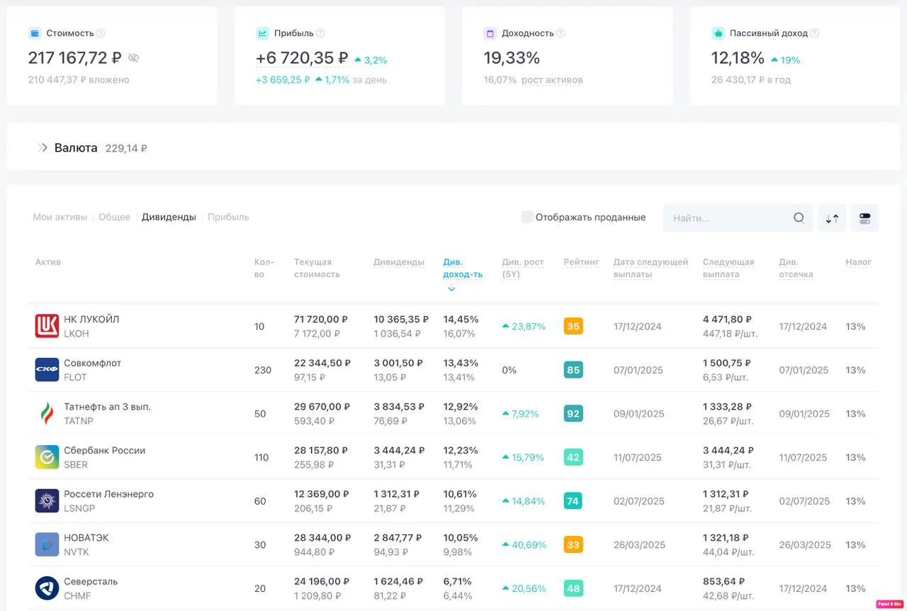
Task: Click the Sovcomflot FLOT logo icon
Action: pyautogui.click(x=47, y=370)
